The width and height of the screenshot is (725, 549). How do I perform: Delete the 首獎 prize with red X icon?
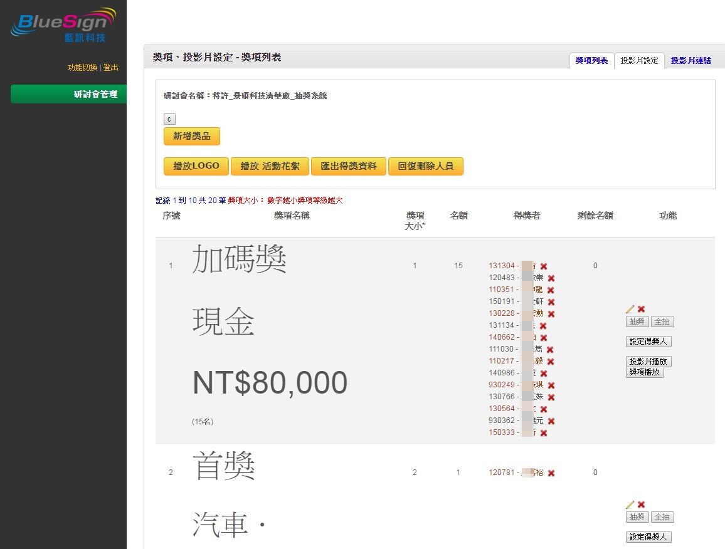(x=641, y=505)
